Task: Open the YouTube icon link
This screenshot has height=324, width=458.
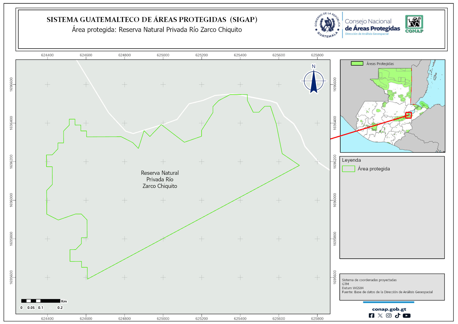Action: pos(406,316)
